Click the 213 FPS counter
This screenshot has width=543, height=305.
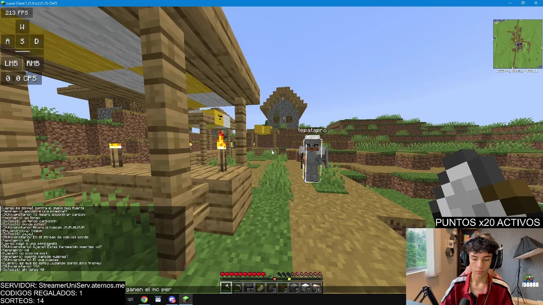point(17,13)
